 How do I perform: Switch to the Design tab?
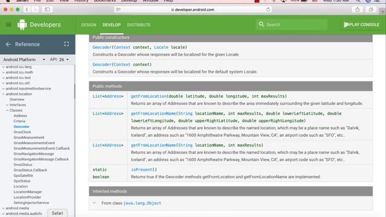(89, 25)
